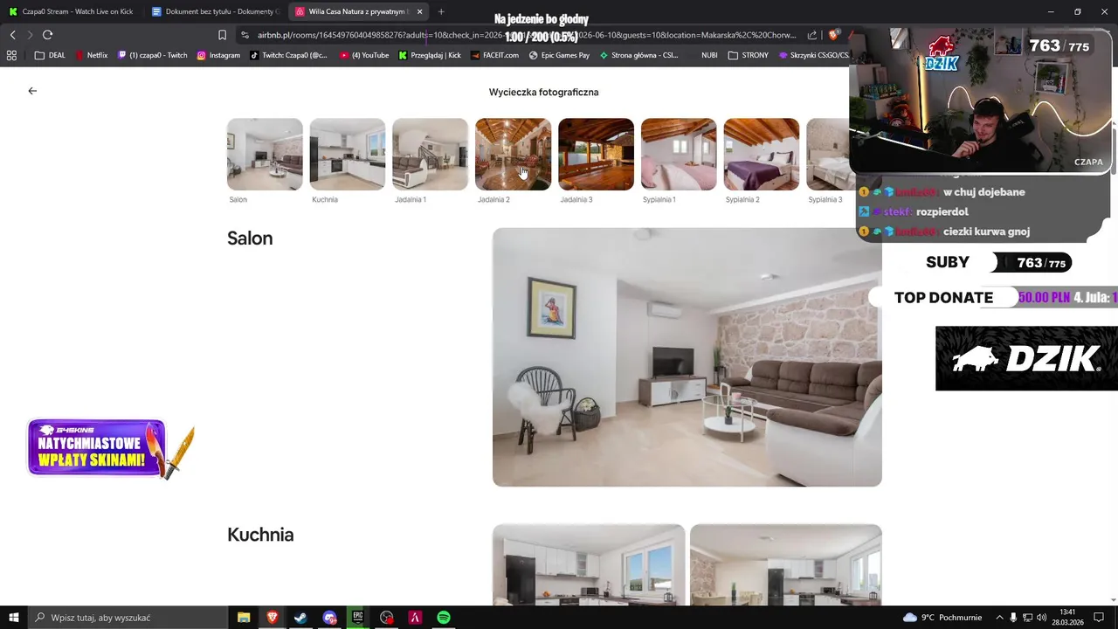Open the left Kuchnia kitchen photo

click(589, 564)
